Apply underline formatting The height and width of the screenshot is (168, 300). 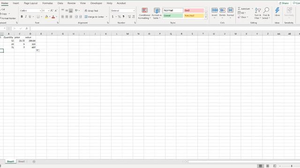[30, 17]
